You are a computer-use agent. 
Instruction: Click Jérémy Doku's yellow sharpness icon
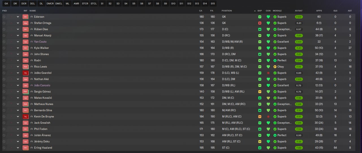[260, 141]
